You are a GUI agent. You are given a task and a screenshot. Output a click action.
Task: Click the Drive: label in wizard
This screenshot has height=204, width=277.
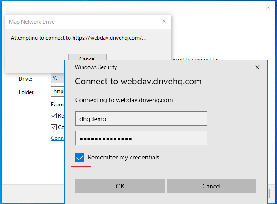coord(25,79)
